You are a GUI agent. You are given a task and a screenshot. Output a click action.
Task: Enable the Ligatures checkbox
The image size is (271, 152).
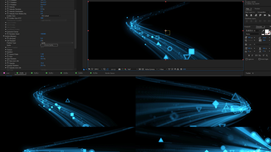[x=246, y=59]
